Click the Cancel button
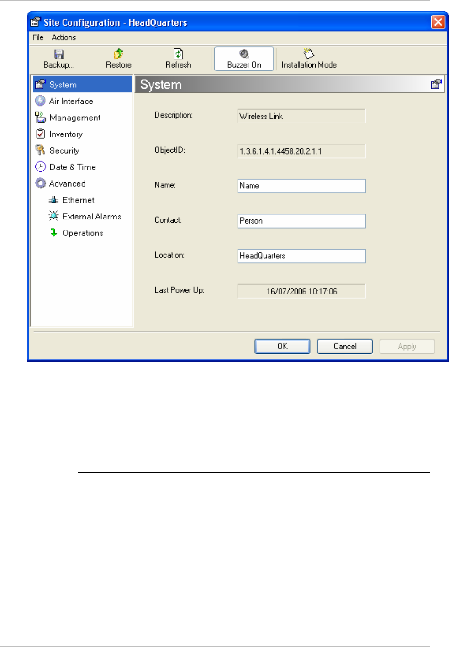 point(345,346)
